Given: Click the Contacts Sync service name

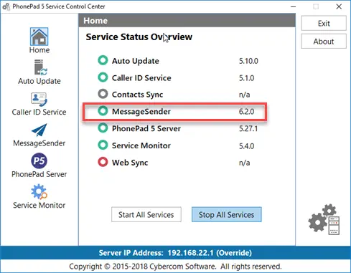Looking at the screenshot, I should pos(137,95).
